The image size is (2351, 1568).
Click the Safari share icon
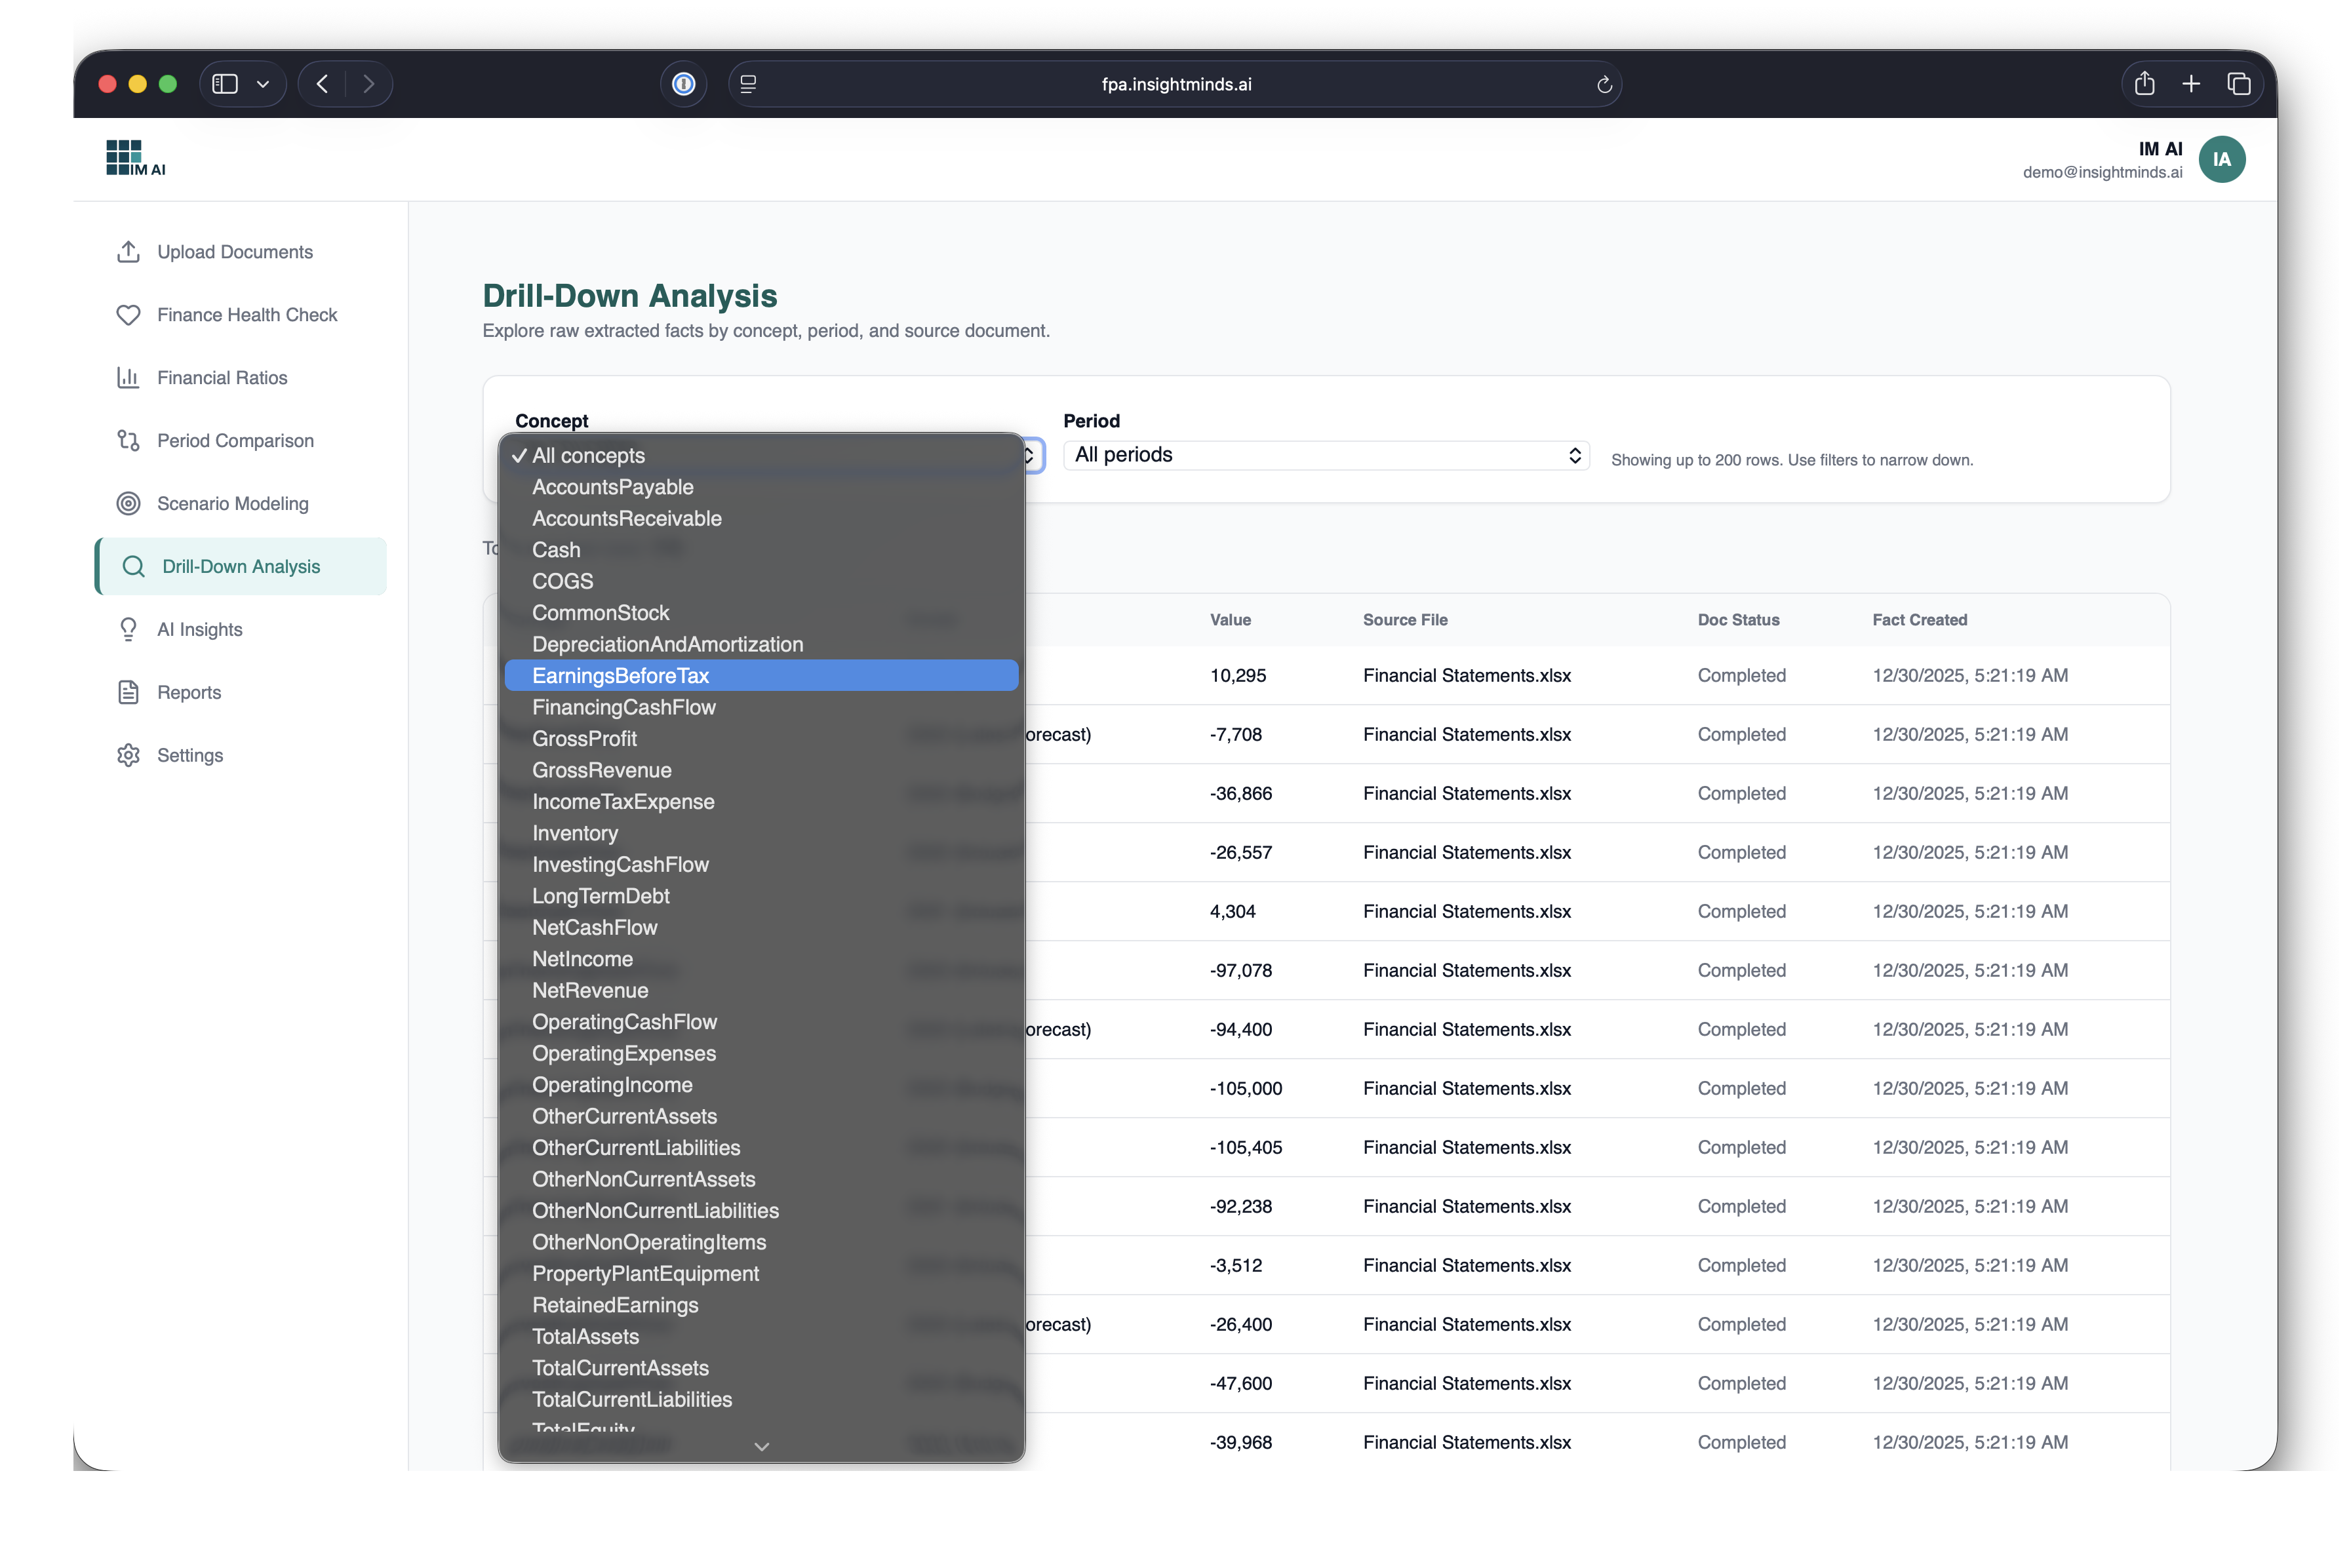click(2144, 84)
